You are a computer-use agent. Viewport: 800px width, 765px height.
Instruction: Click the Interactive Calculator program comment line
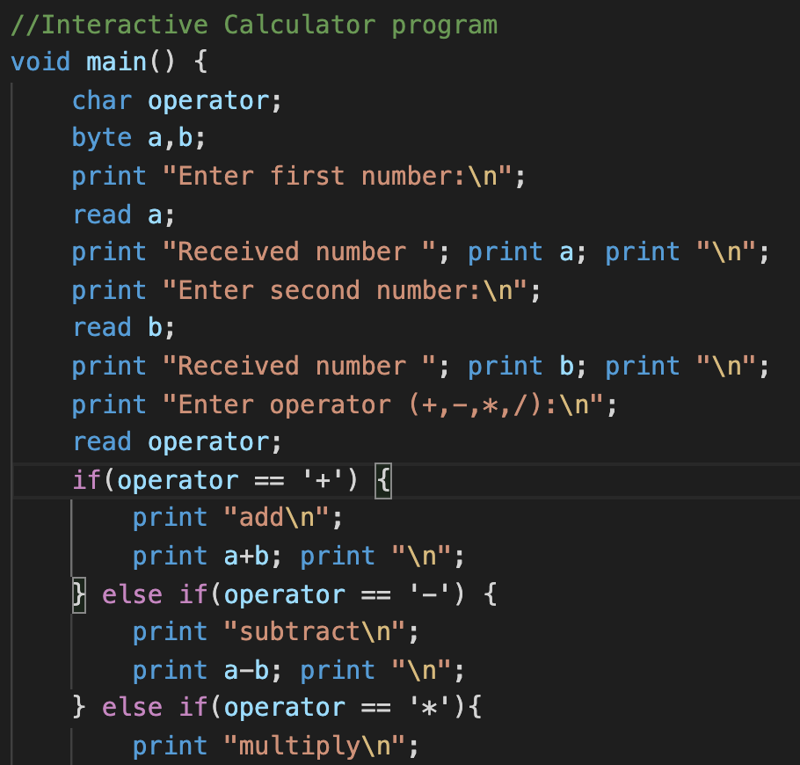point(253,25)
